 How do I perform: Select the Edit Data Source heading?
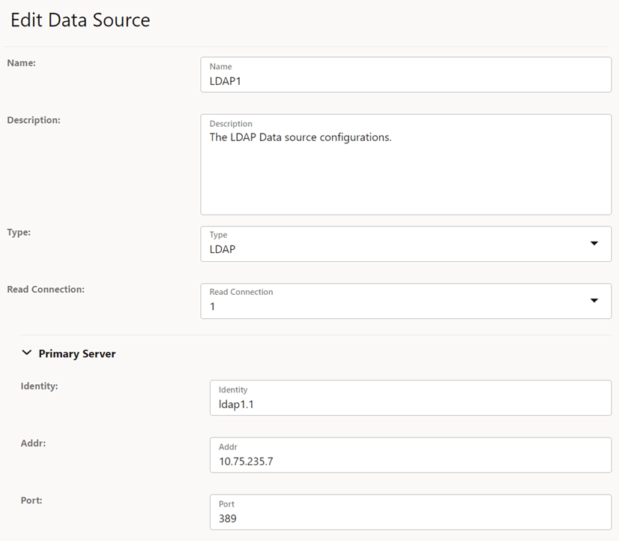click(x=80, y=20)
